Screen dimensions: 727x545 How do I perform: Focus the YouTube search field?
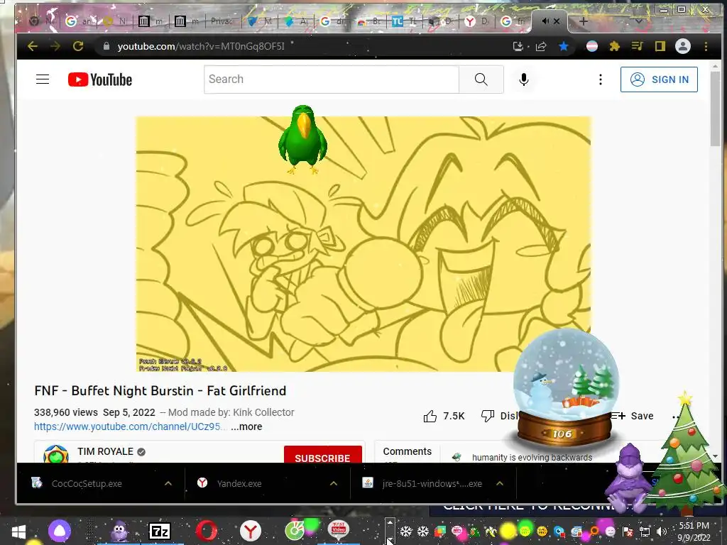(x=332, y=79)
